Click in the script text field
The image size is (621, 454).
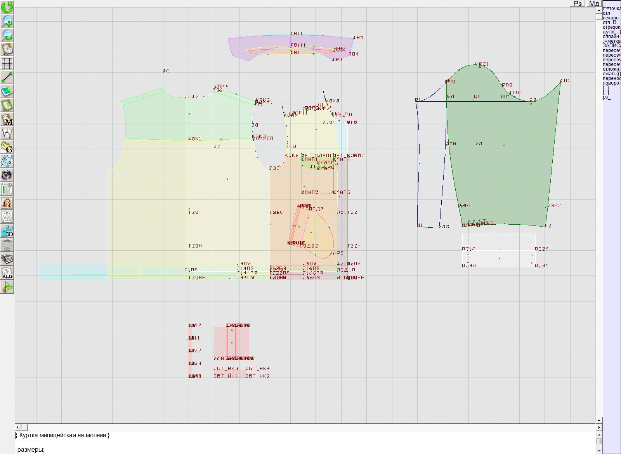pyautogui.click(x=303, y=442)
